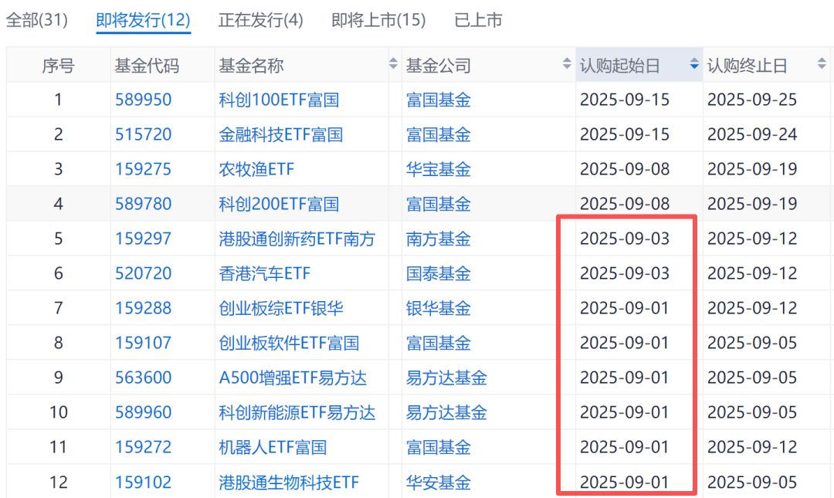The width and height of the screenshot is (834, 498).
Task: Select the 即将发行(12) tab
Action: tap(143, 20)
